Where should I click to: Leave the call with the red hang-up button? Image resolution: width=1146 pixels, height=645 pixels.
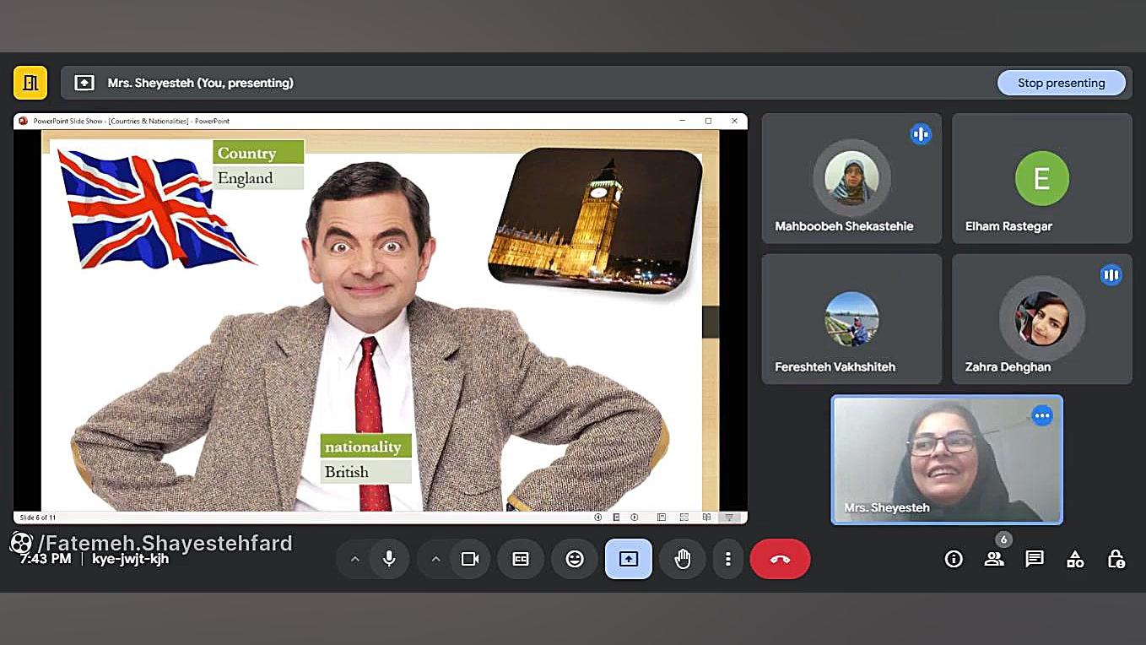(x=780, y=559)
